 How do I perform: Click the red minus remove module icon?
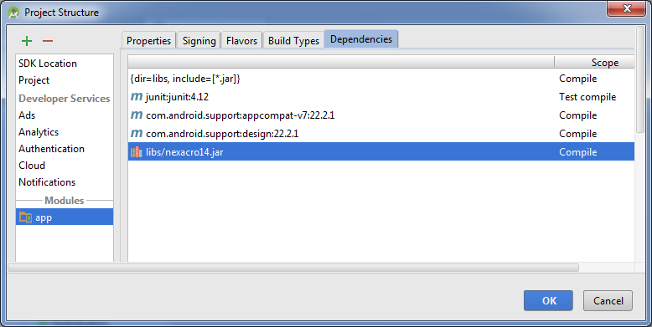[x=48, y=41]
